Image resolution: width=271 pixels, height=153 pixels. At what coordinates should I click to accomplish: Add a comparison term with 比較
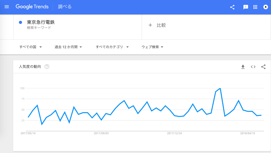pos(157,25)
